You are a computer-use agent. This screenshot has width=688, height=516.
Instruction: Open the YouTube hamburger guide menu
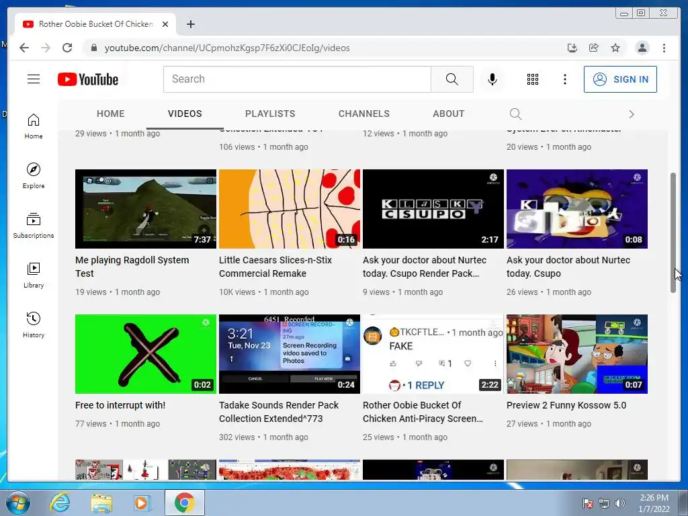point(34,79)
